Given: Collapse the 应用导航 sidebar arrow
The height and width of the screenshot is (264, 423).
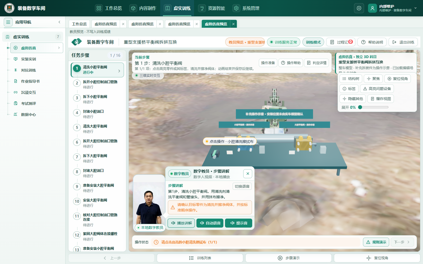Looking at the screenshot, I should [x=59, y=22].
